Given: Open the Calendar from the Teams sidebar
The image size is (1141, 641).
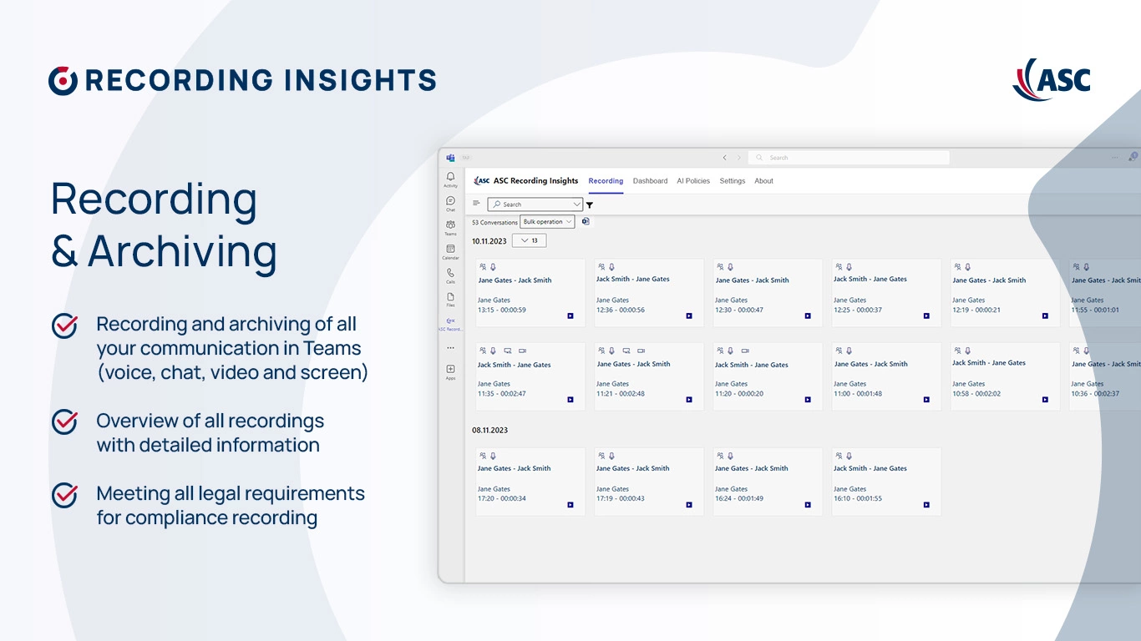Looking at the screenshot, I should (451, 250).
